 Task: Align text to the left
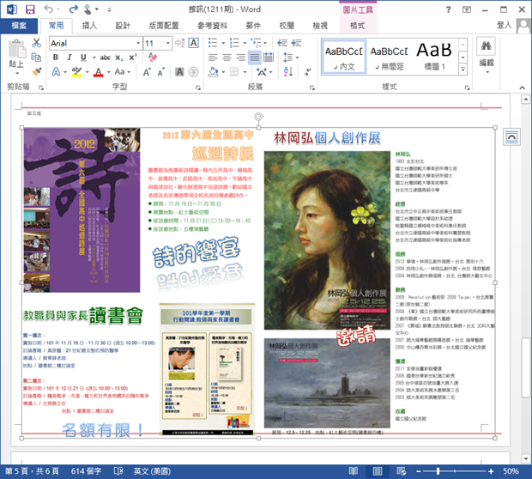(x=213, y=57)
